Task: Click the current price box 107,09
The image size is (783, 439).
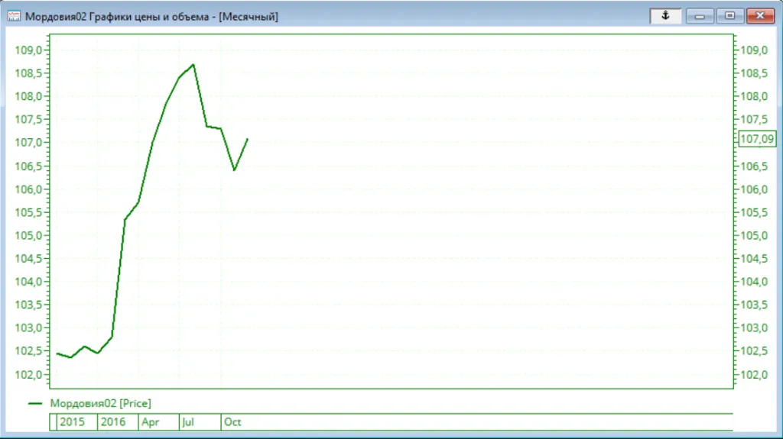Action: point(756,139)
